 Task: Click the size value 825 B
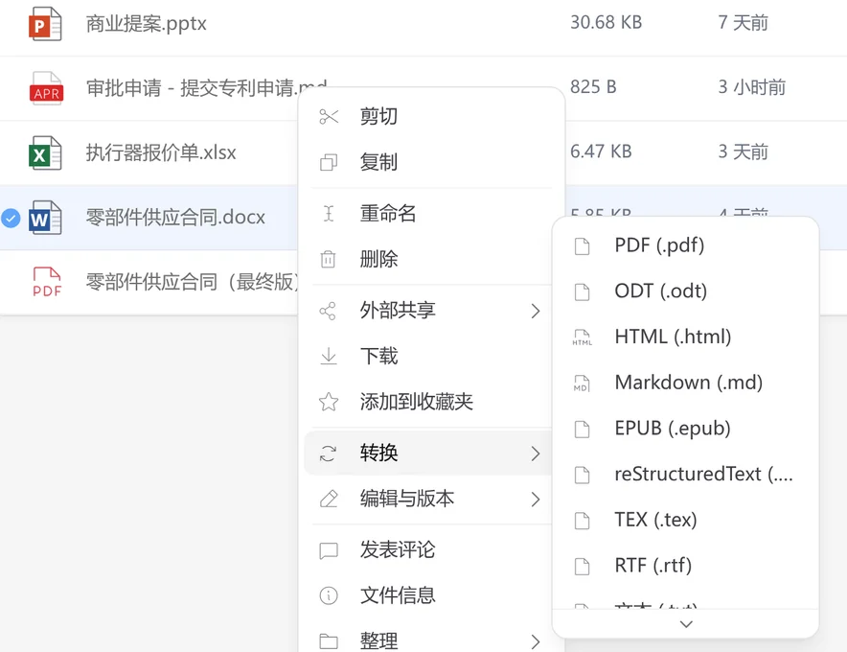pyautogui.click(x=593, y=87)
